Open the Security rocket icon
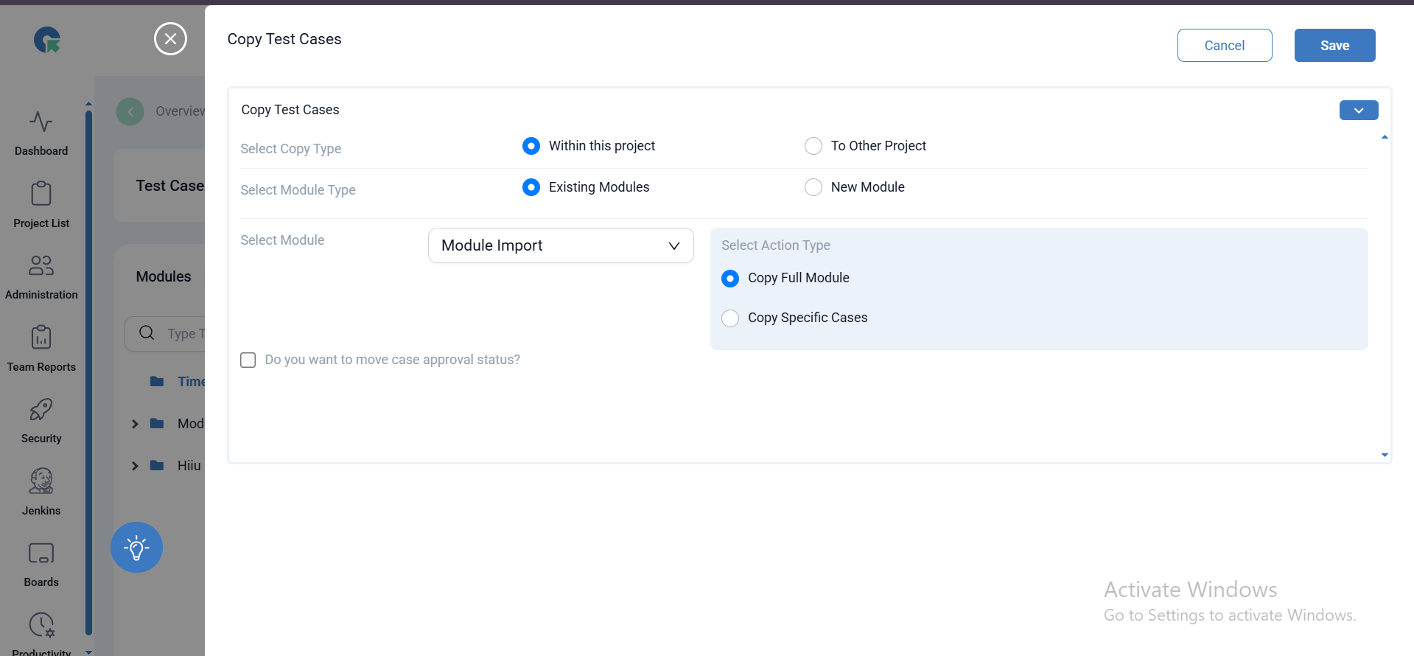This screenshot has width=1414, height=656. (41, 410)
